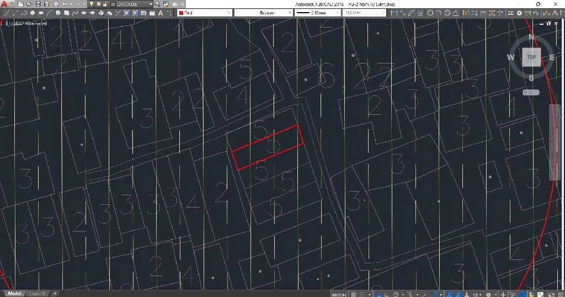Toggle MODEL space button in status bar
The height and width of the screenshot is (297, 565).
coord(339,294)
